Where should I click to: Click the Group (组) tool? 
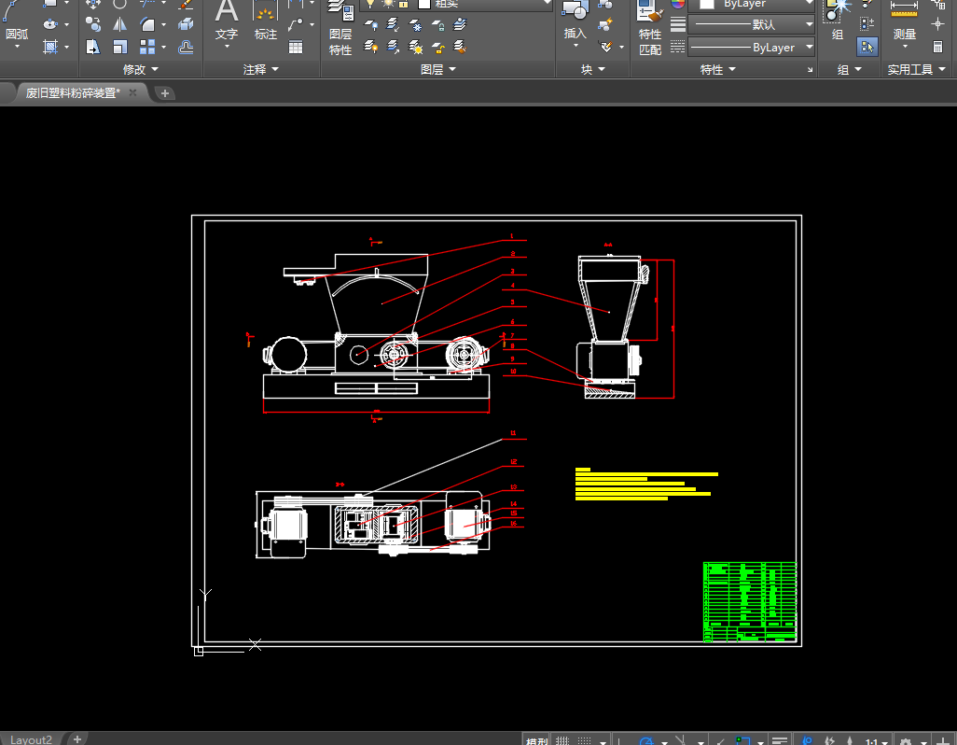click(838, 22)
